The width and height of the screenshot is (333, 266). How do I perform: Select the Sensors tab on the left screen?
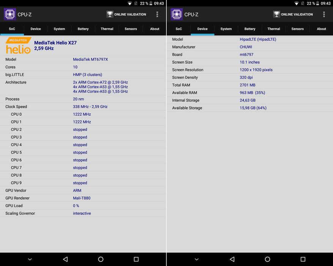coord(131,29)
